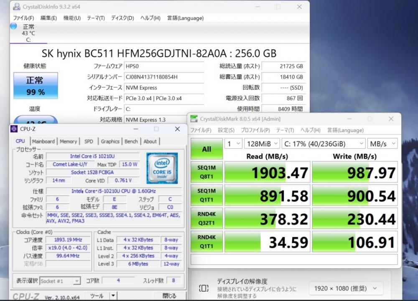Click the CPU name field Intel Core i5 10210U
The height and width of the screenshot is (301, 418).
tap(92, 156)
